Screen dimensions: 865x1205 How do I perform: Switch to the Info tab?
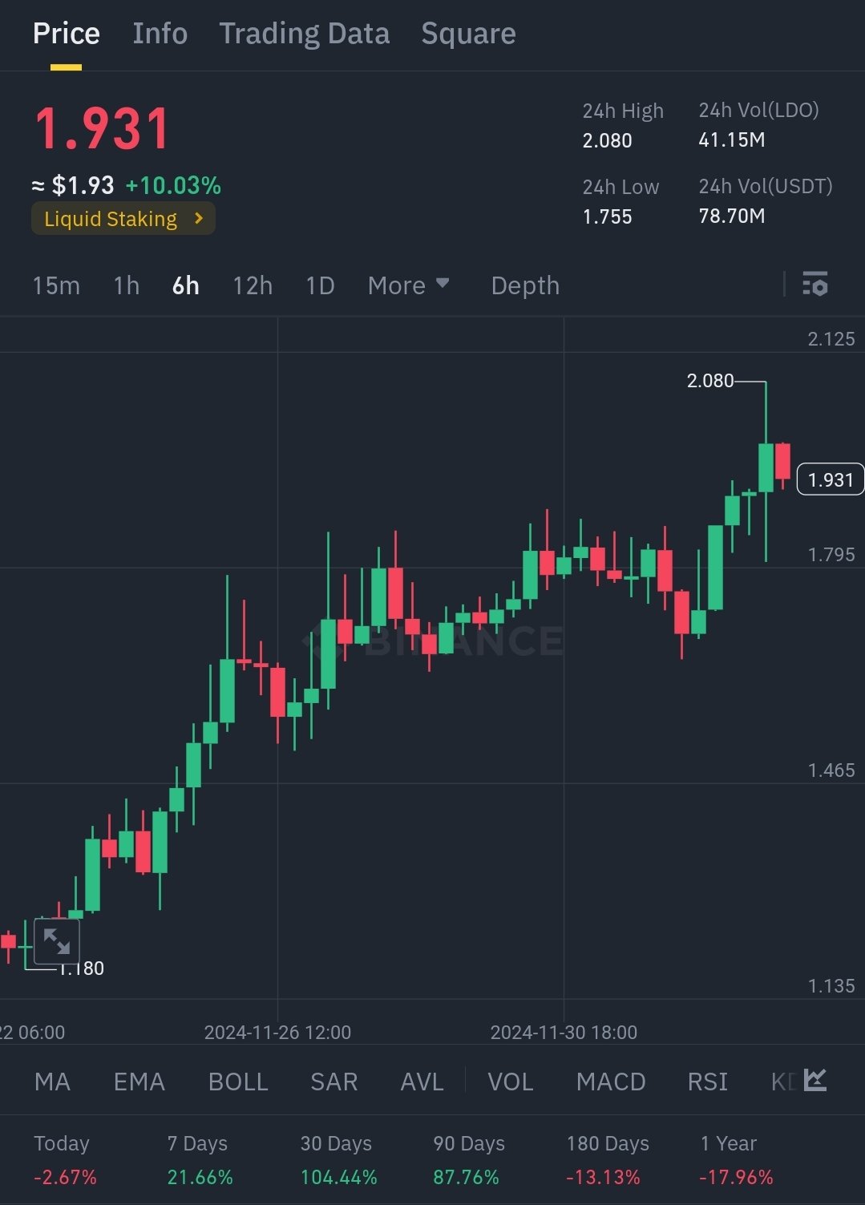(x=160, y=34)
